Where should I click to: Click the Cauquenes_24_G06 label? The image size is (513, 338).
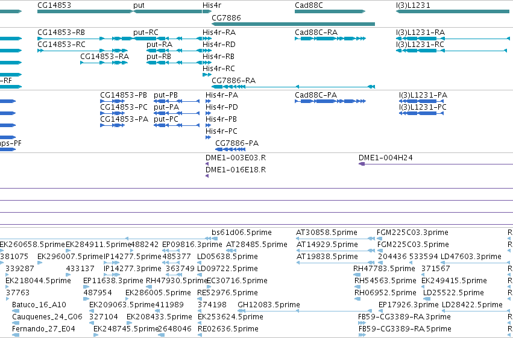[x=47, y=317]
